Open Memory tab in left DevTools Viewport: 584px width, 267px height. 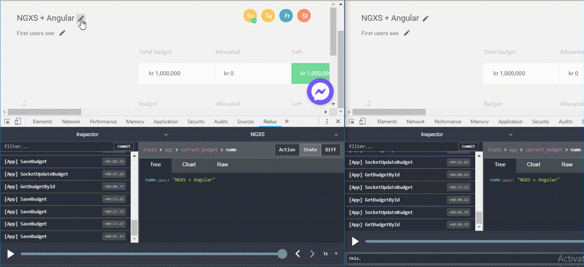coord(135,122)
